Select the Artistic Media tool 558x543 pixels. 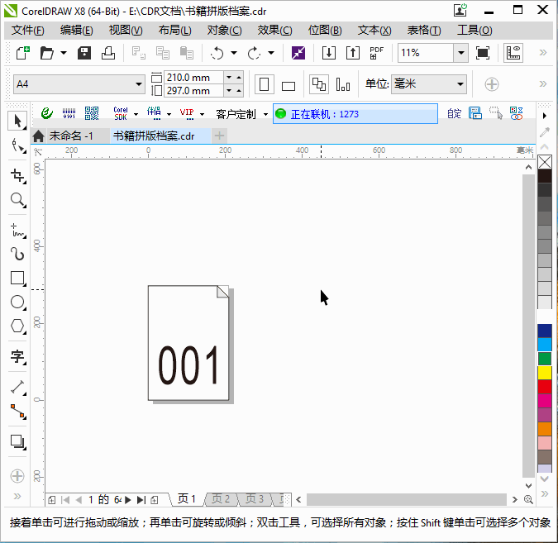pyautogui.click(x=17, y=254)
